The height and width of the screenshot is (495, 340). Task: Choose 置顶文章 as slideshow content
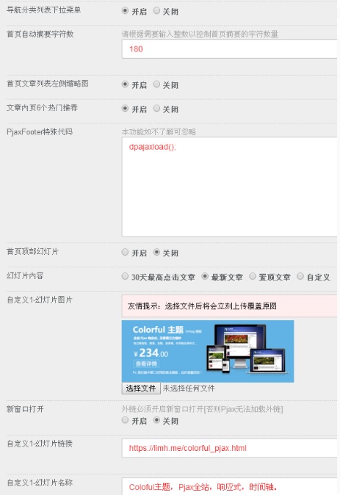253,277
